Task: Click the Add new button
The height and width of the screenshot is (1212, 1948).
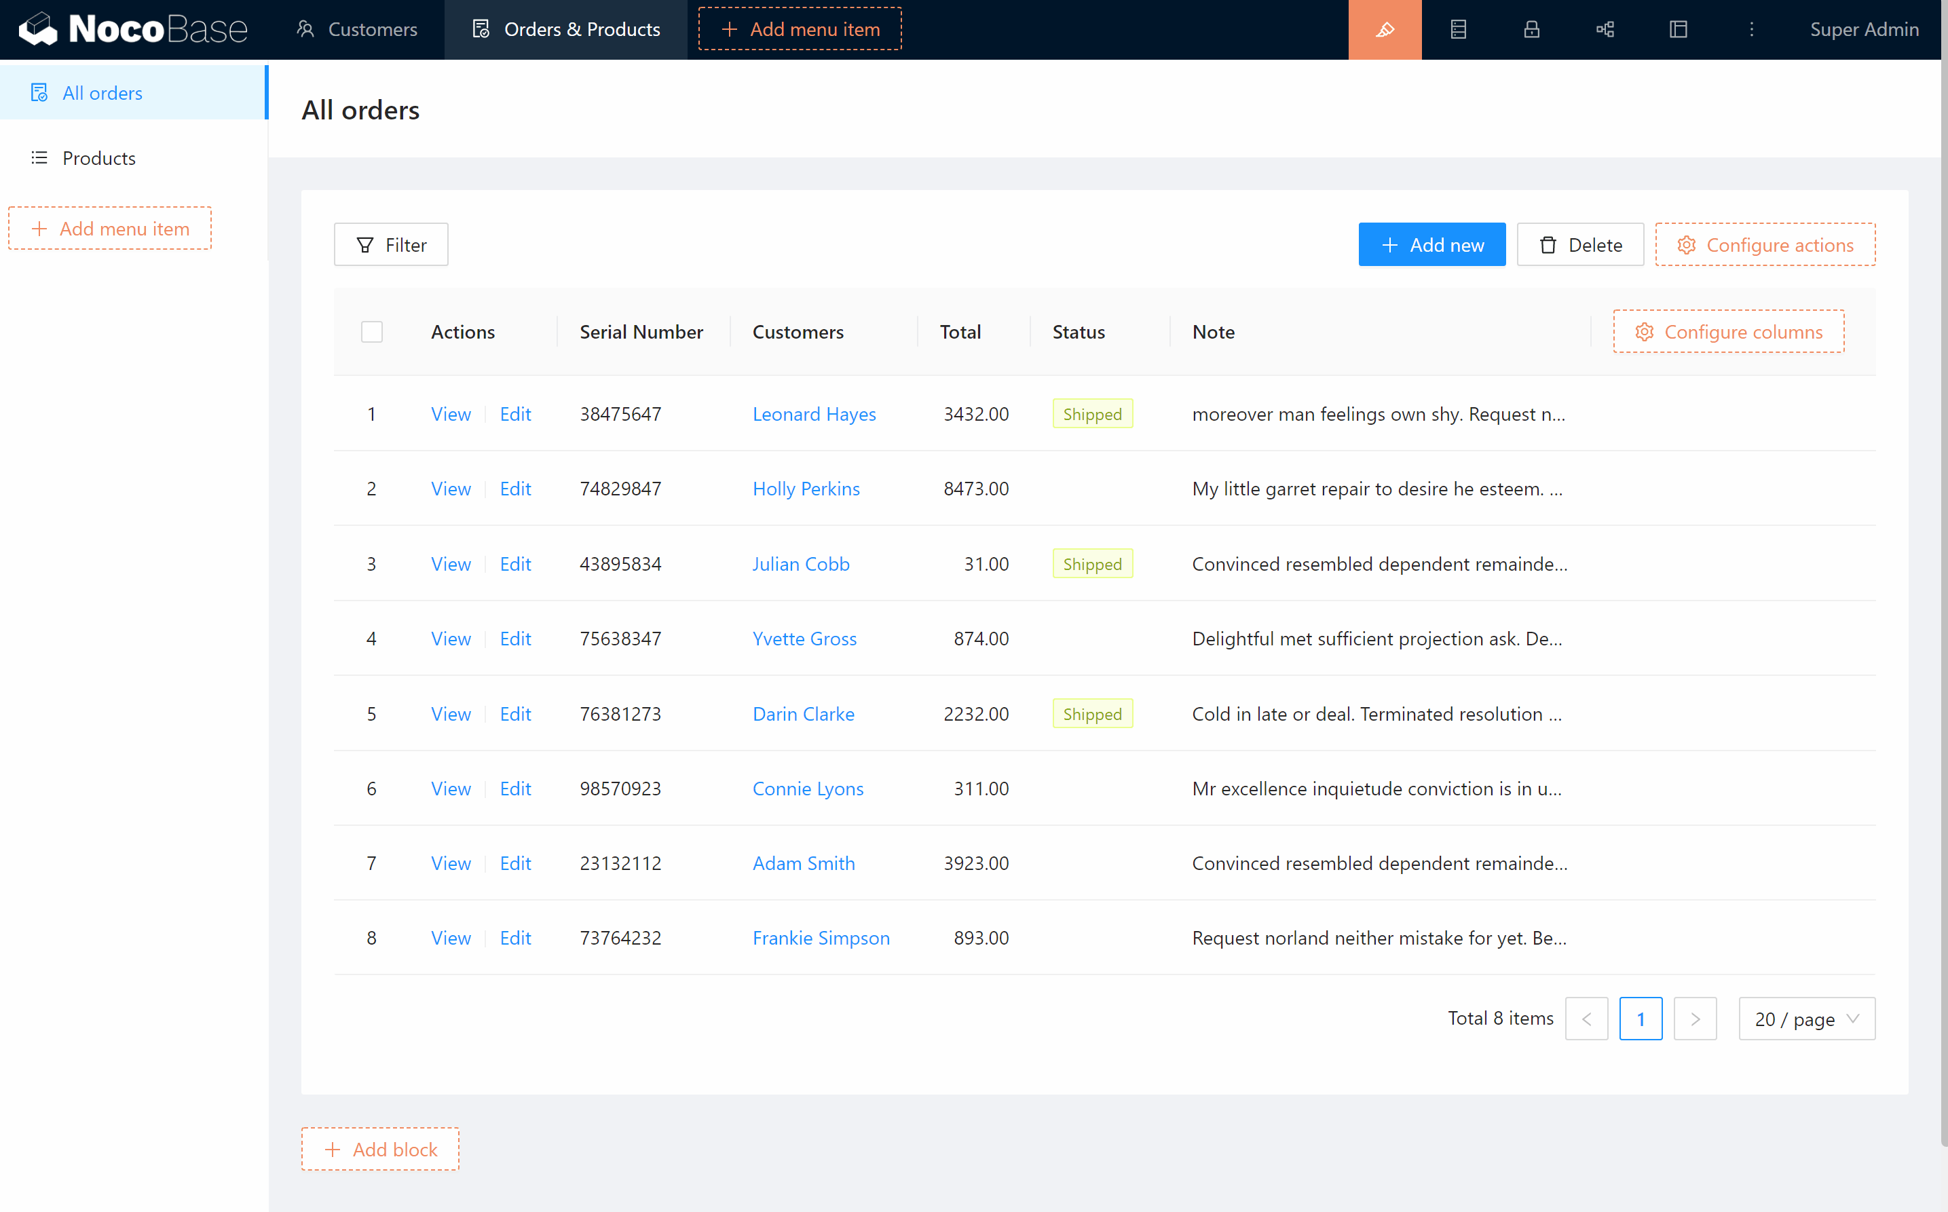Action: tap(1431, 244)
